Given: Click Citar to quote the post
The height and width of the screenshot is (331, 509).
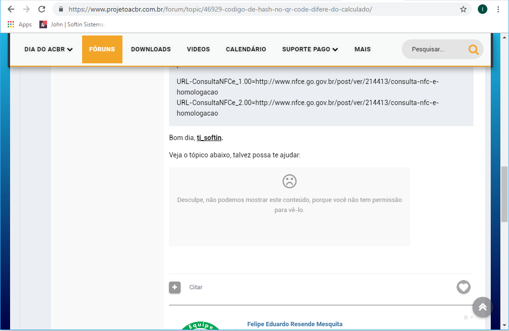Looking at the screenshot, I should pyautogui.click(x=196, y=287).
